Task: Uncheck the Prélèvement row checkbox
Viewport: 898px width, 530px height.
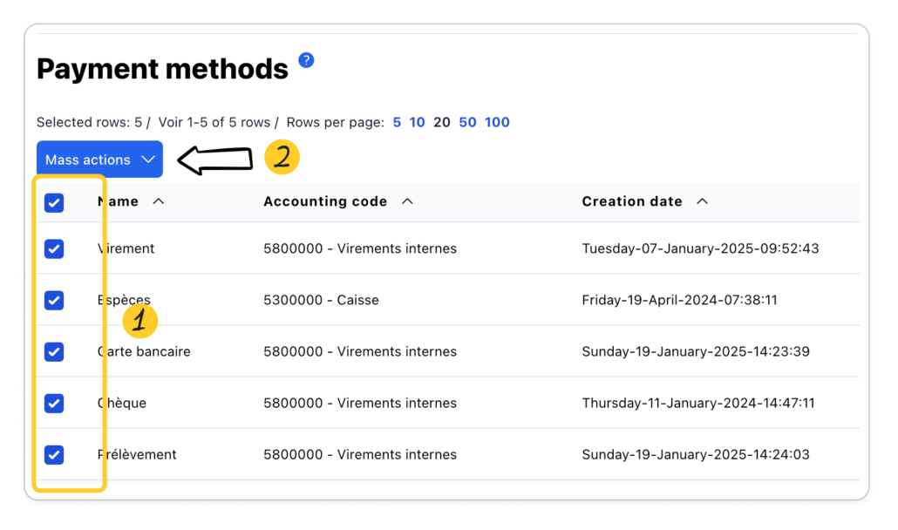Action: pos(54,455)
